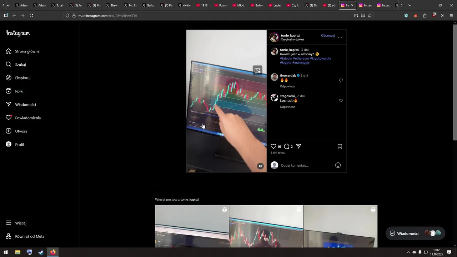Click the browser reload button

click(31, 16)
